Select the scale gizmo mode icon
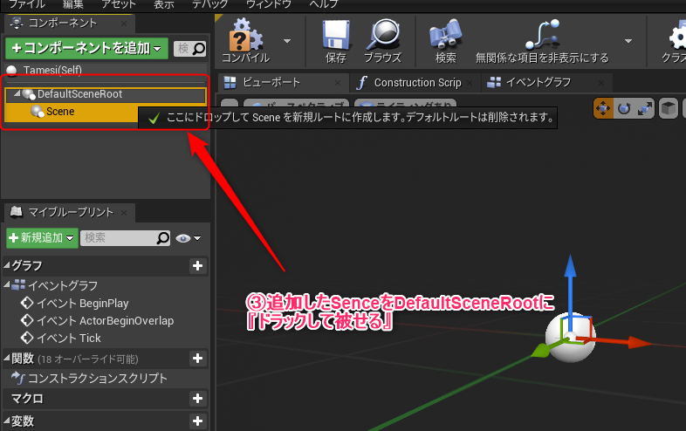The width and height of the screenshot is (686, 431). click(x=645, y=108)
